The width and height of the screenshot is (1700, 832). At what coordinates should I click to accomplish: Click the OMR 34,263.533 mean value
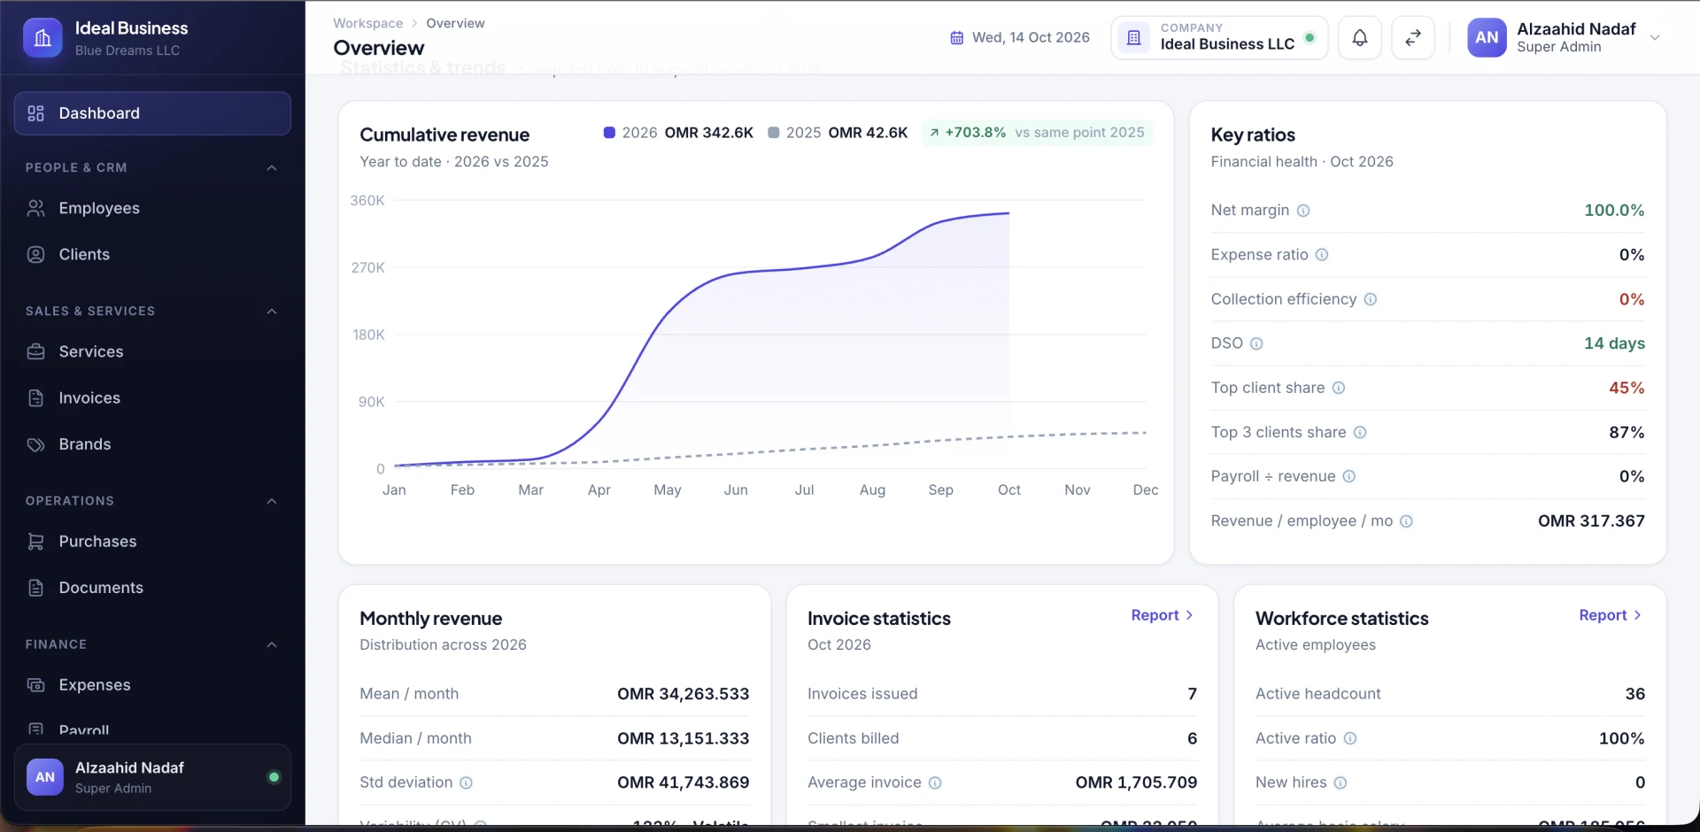tap(683, 694)
